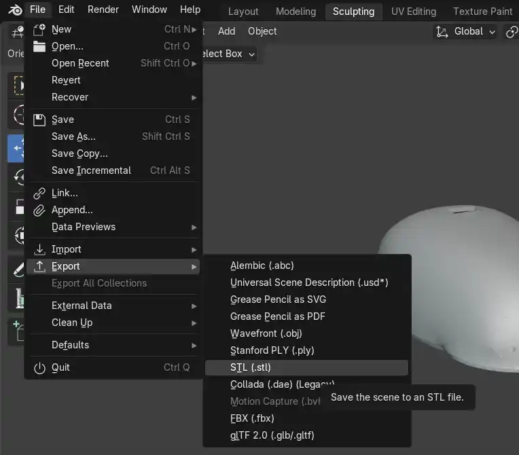Open the Select Box mode dropdown
Image resolution: width=519 pixels, height=455 pixels.
pos(228,54)
